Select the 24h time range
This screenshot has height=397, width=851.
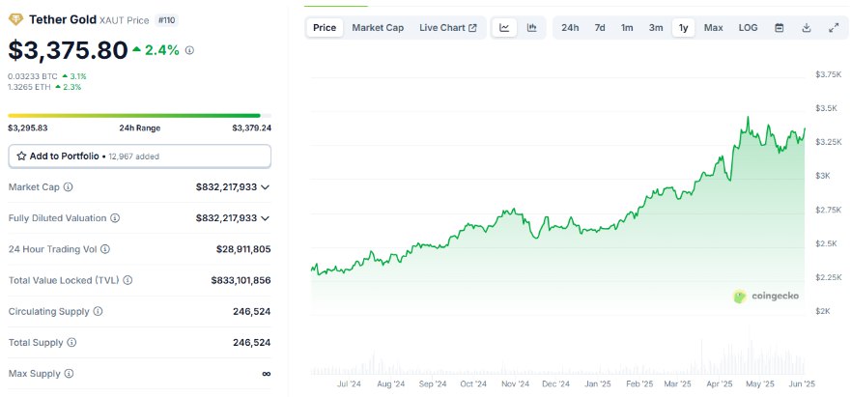(x=570, y=28)
